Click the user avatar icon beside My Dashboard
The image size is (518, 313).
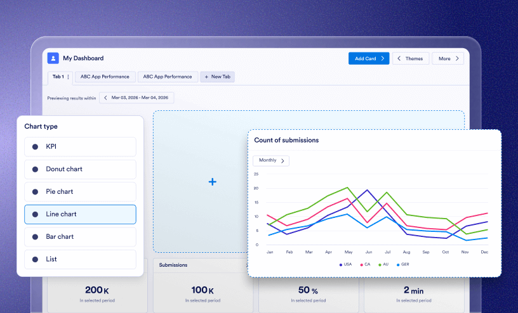coord(53,58)
